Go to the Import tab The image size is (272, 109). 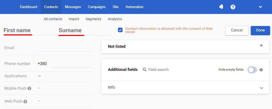(74, 19)
